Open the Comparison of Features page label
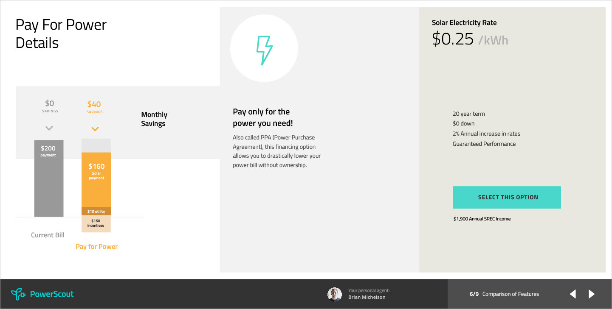 tap(510, 294)
